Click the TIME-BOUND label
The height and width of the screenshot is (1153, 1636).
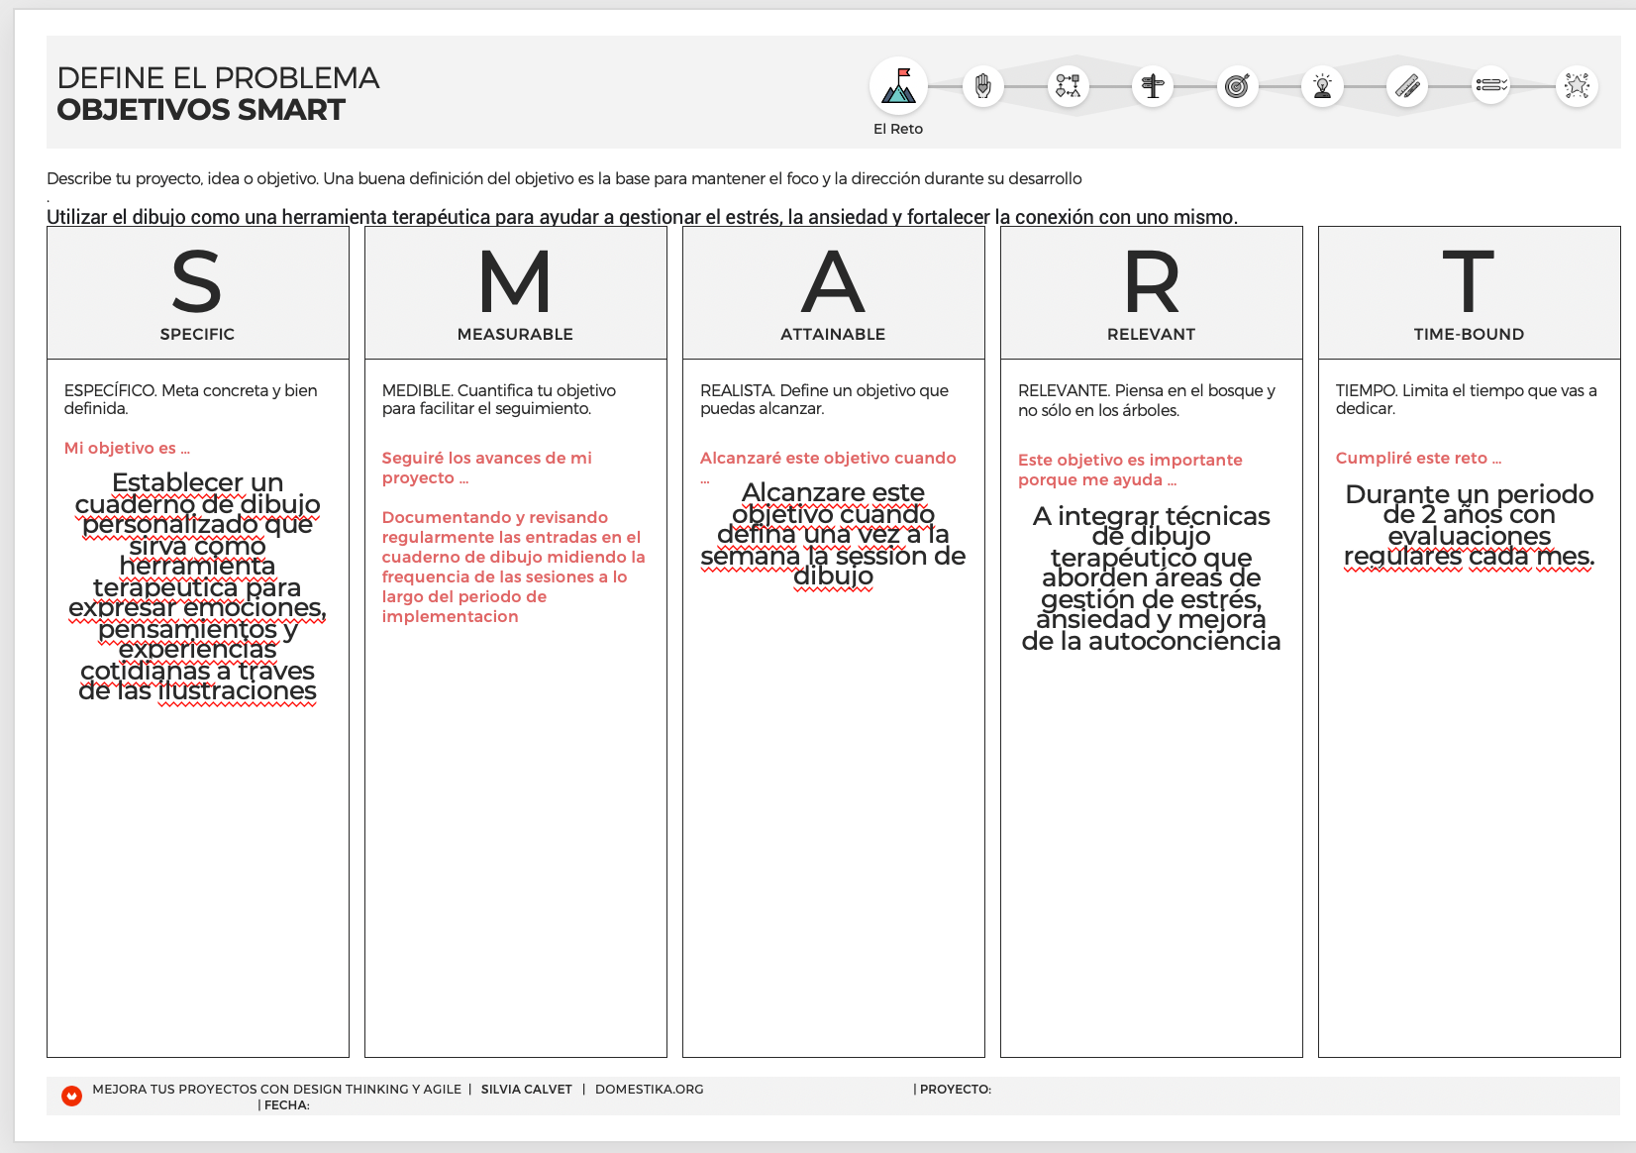1469,334
